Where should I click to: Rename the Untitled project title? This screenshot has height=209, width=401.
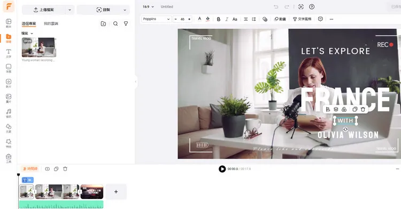click(x=167, y=6)
